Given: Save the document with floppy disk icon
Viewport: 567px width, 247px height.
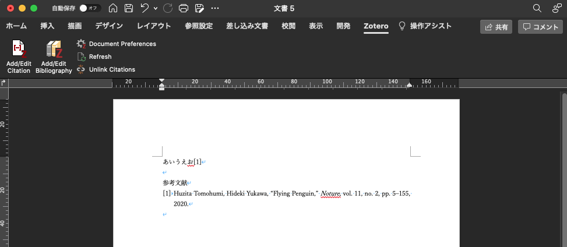Looking at the screenshot, I should point(129,8).
